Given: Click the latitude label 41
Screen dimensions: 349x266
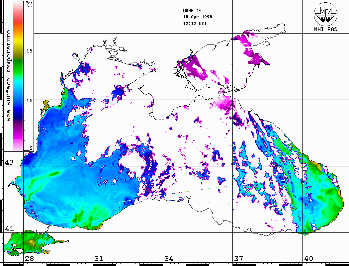Looking at the screenshot, I should pyautogui.click(x=9, y=229).
